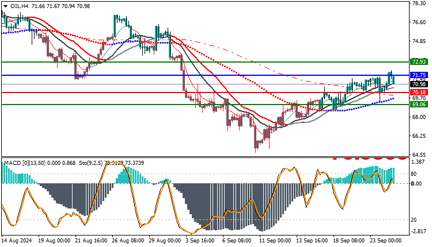
Task: Click the 78.30 price scale value
Action: pos(419,3)
